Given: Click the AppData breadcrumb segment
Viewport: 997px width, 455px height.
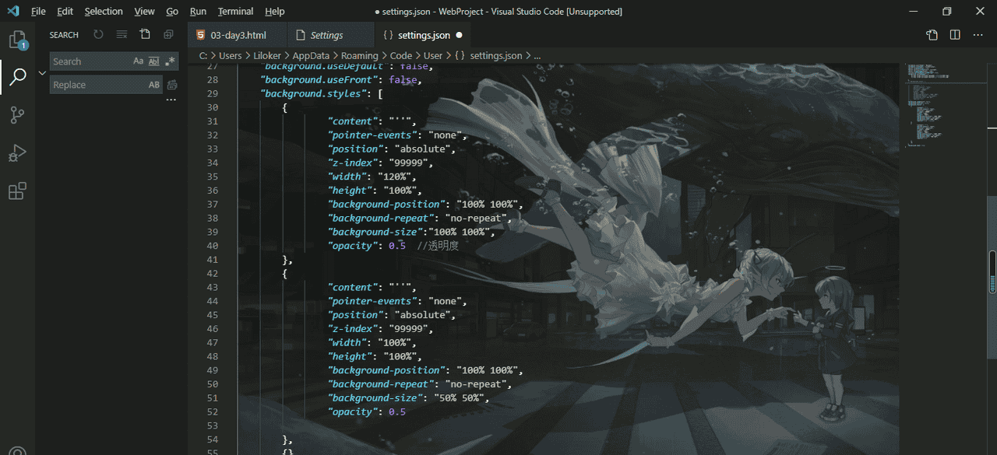Looking at the screenshot, I should (311, 55).
